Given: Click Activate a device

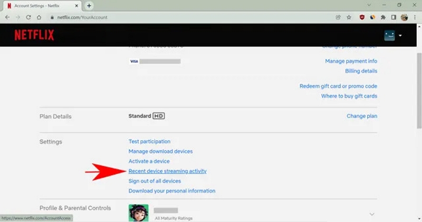Looking at the screenshot, I should [149, 161].
